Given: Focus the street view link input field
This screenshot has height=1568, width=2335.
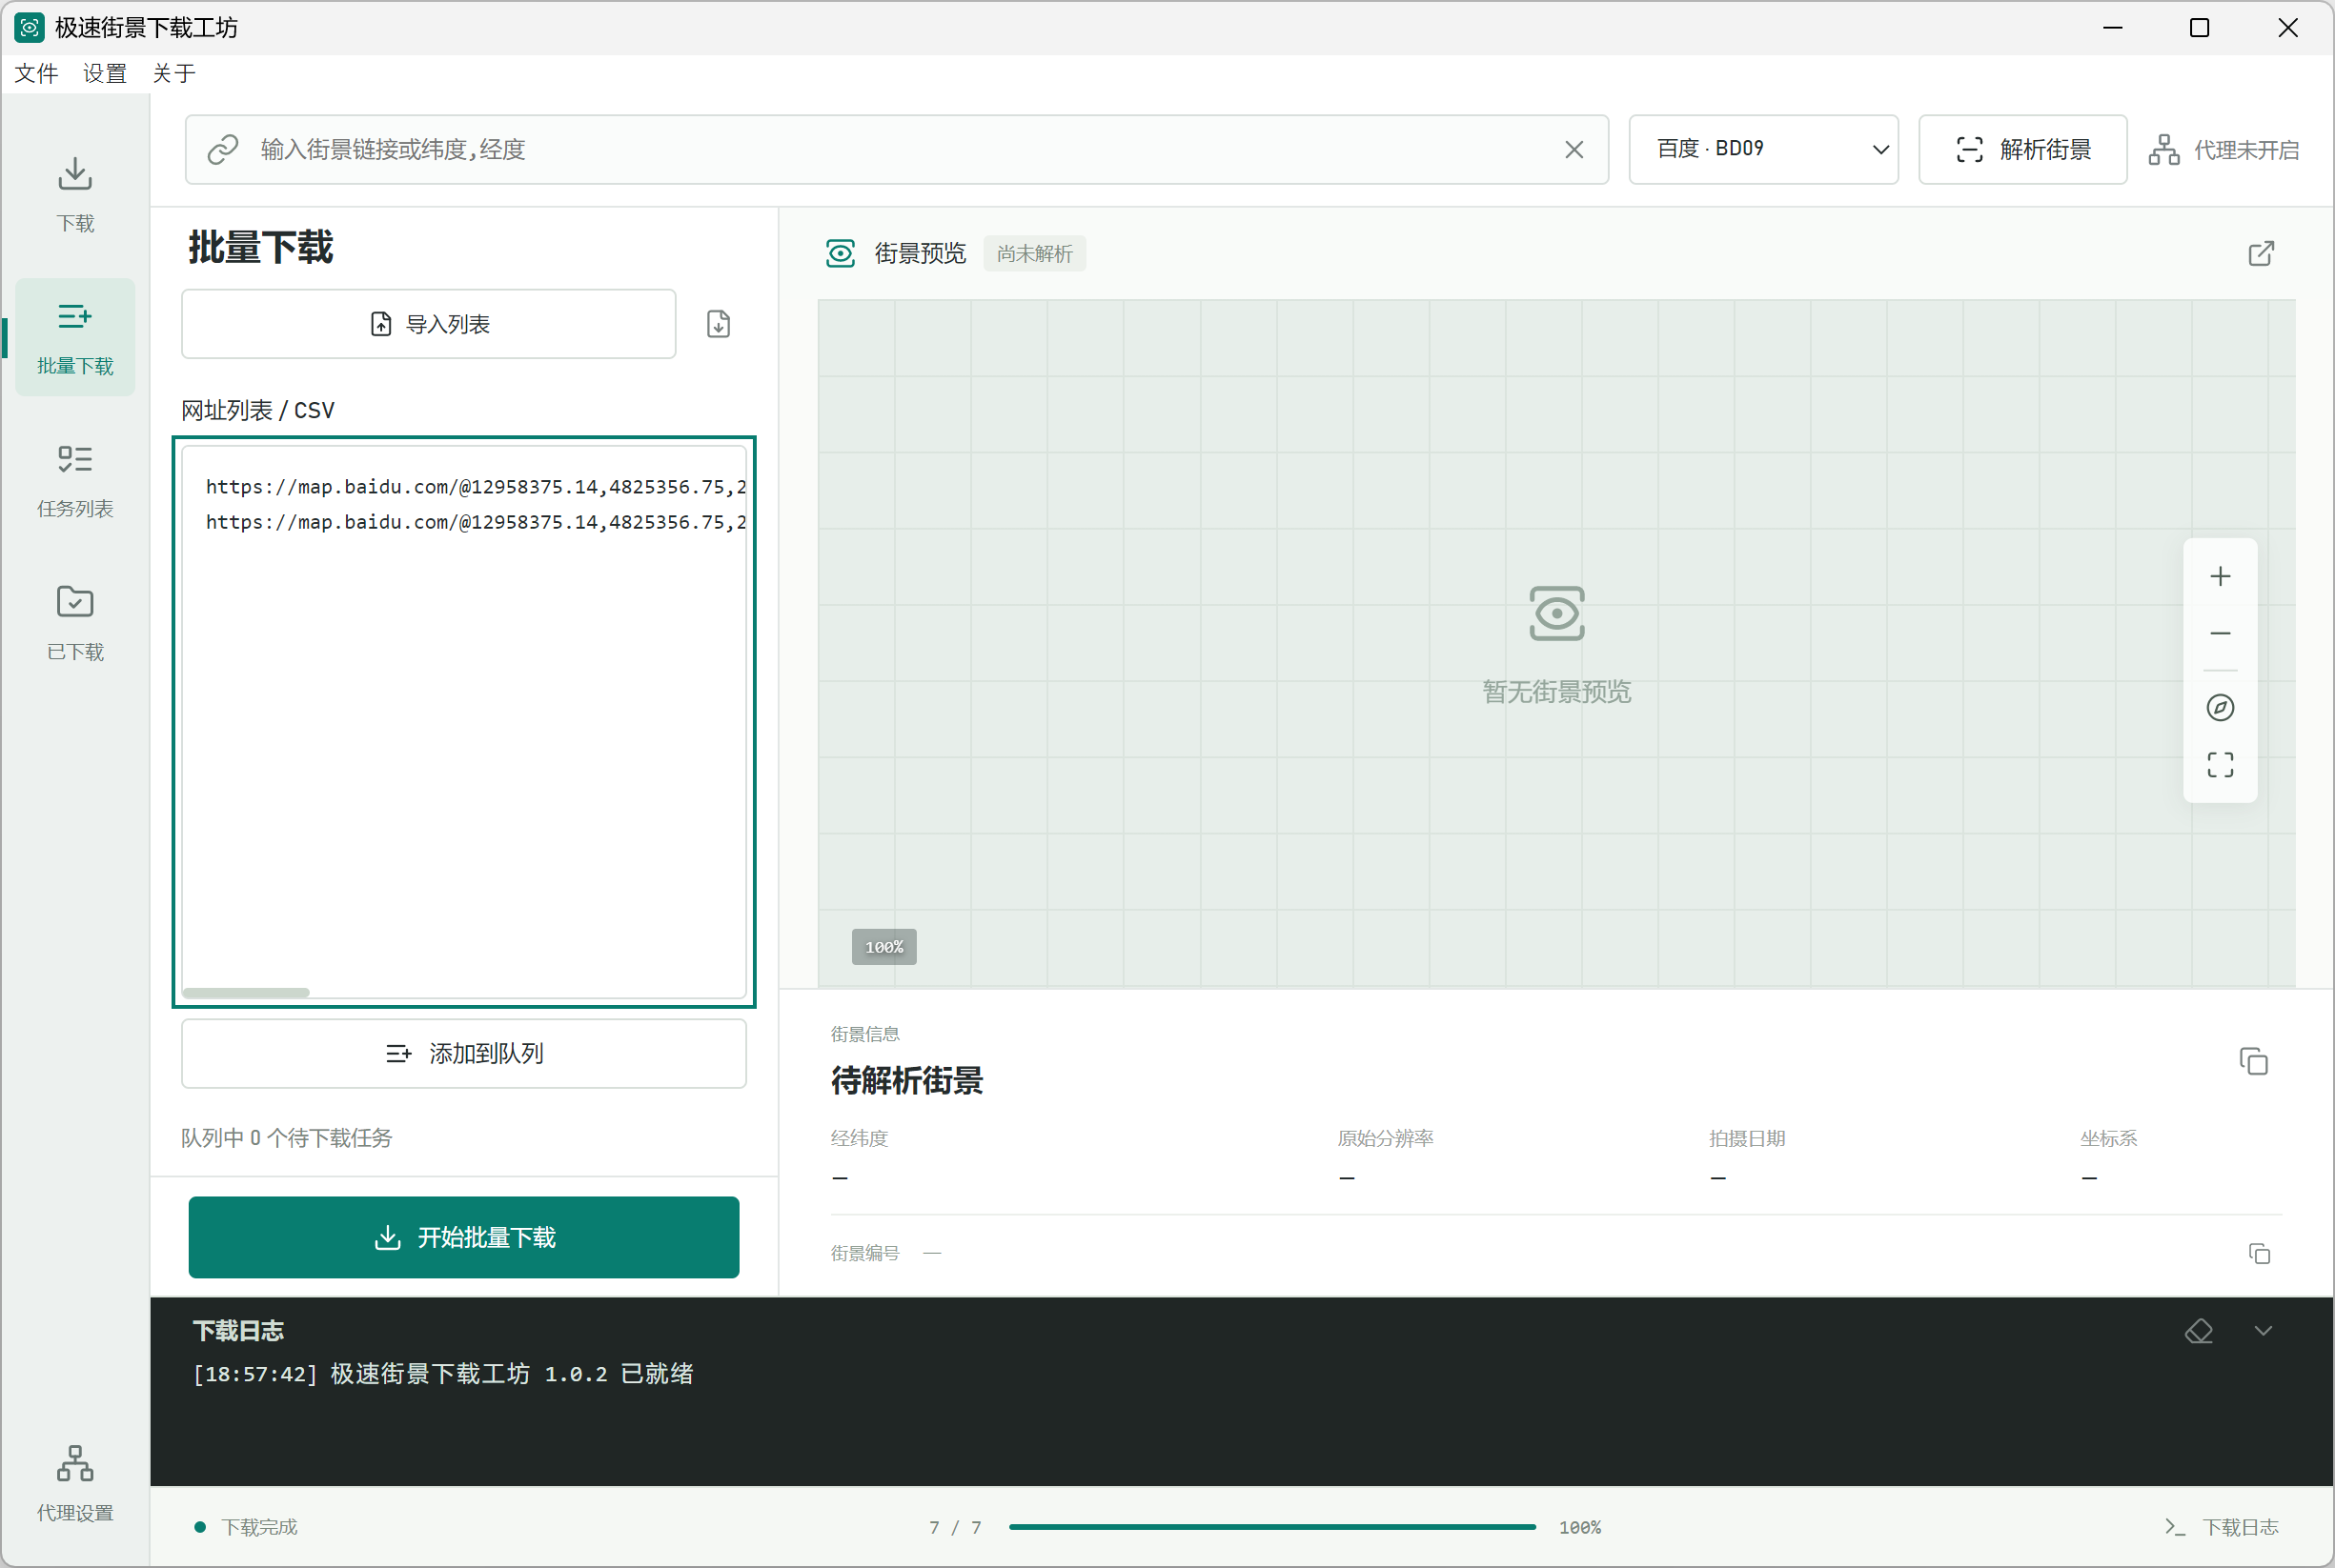Looking at the screenshot, I should [x=897, y=150].
